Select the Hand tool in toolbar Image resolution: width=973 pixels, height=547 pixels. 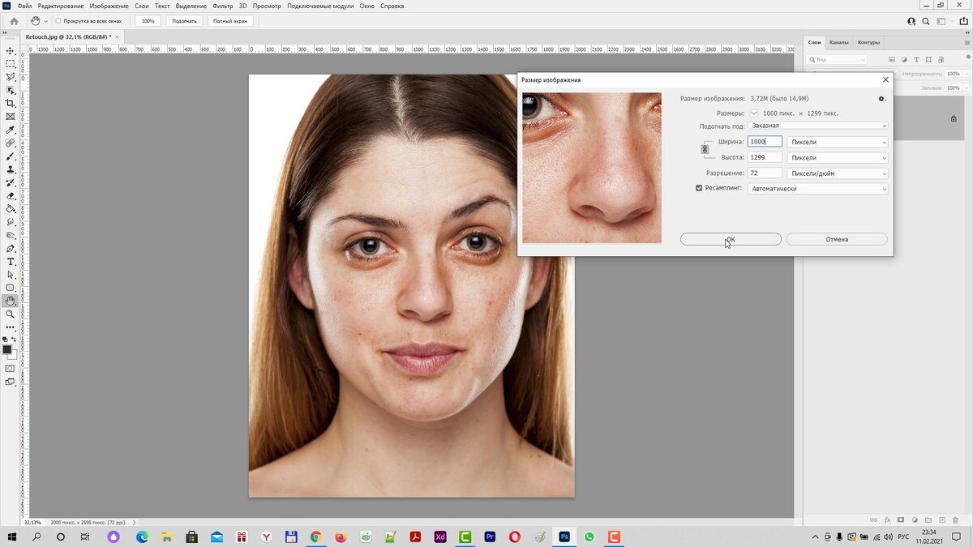click(x=11, y=301)
